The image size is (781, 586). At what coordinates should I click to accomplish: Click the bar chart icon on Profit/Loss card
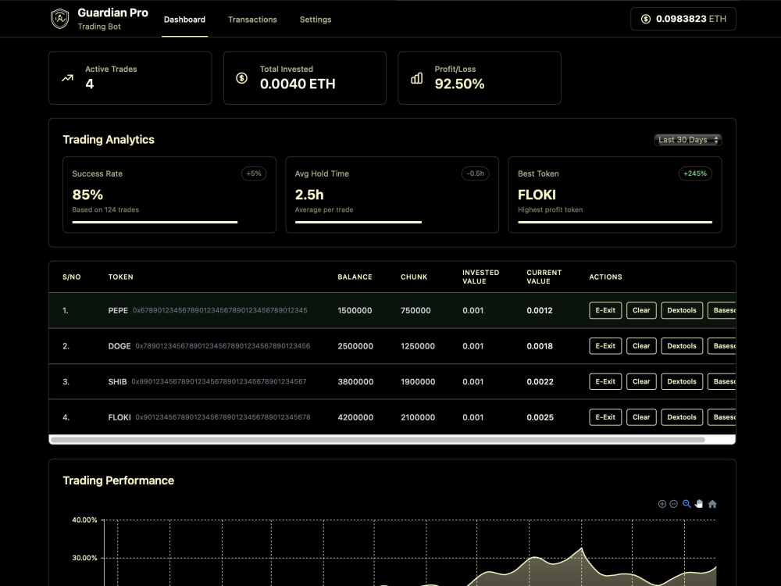417,78
